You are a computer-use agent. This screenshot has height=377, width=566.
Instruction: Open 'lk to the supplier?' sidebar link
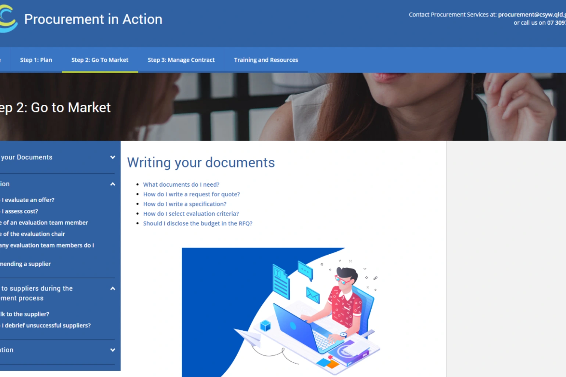[x=25, y=314]
